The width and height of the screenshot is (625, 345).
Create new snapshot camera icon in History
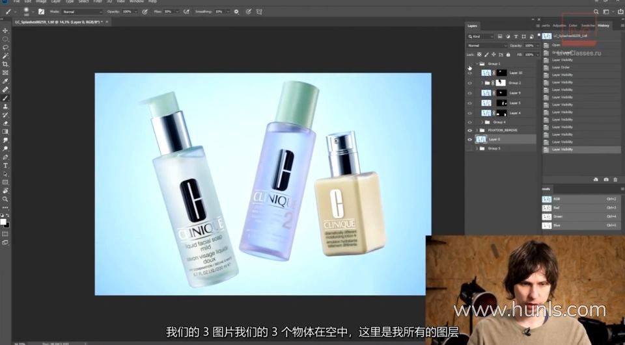(x=606, y=180)
